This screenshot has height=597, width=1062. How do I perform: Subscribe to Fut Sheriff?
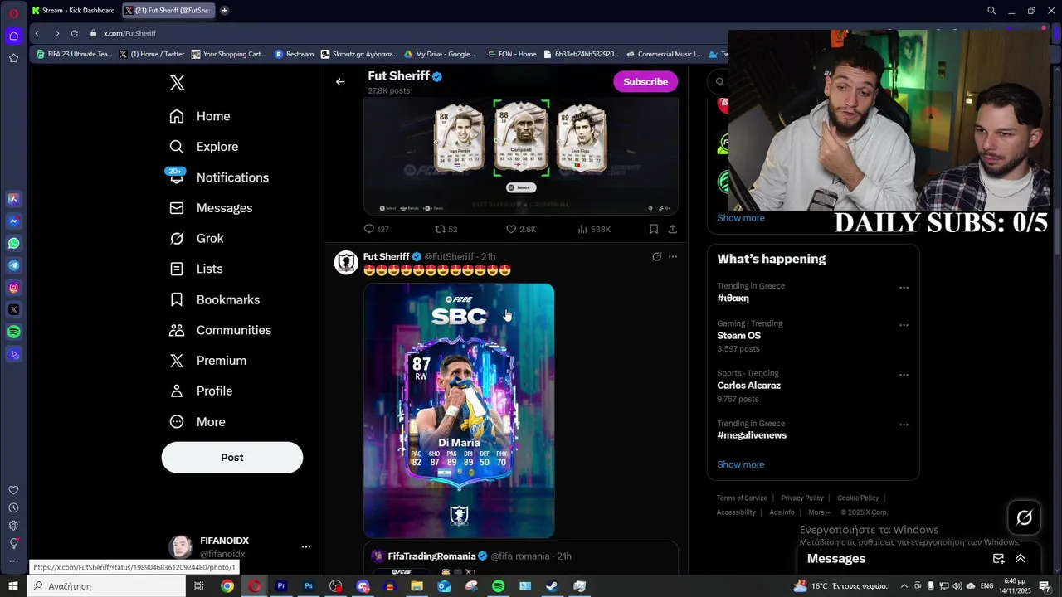click(x=645, y=81)
